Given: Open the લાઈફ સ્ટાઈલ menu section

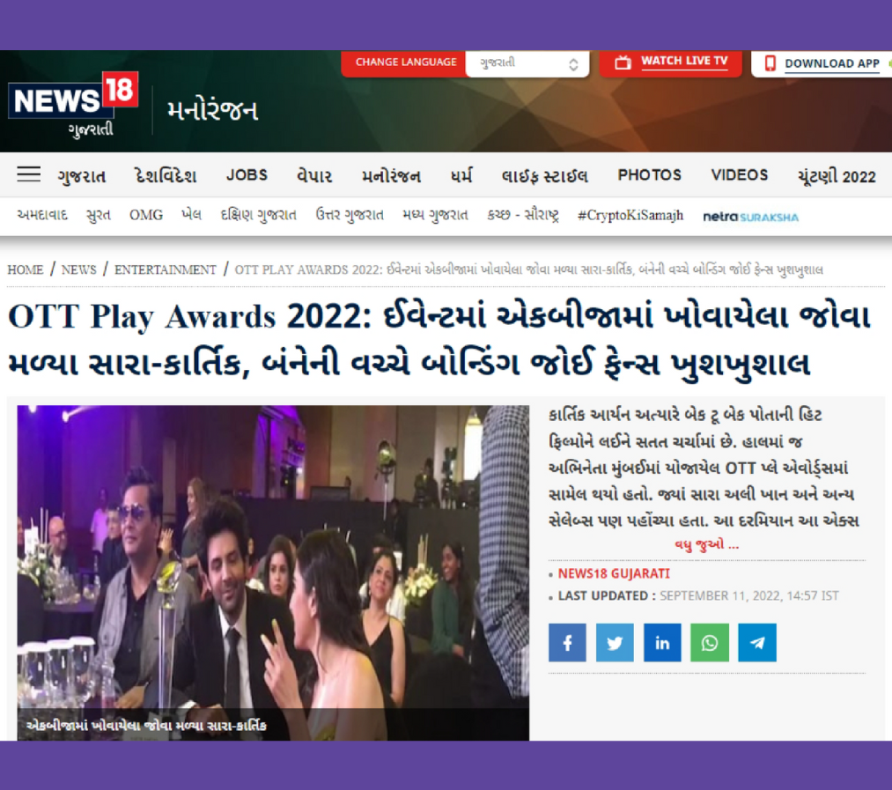Looking at the screenshot, I should [x=544, y=175].
